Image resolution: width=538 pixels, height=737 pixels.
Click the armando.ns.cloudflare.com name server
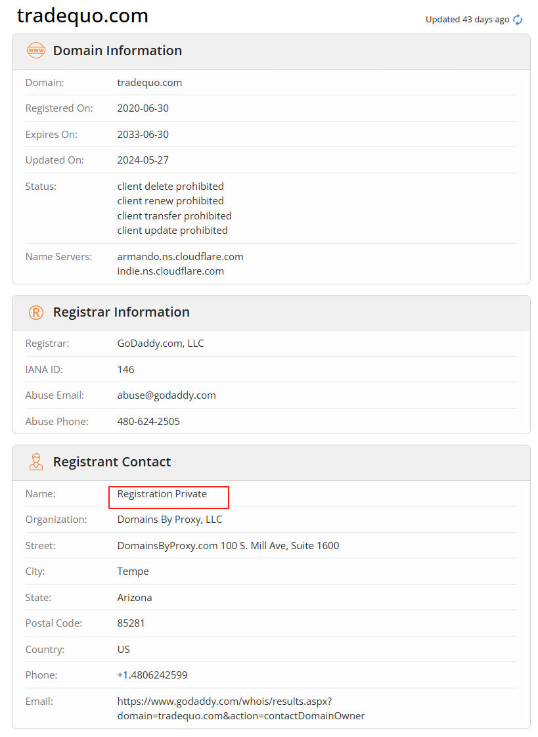point(180,256)
